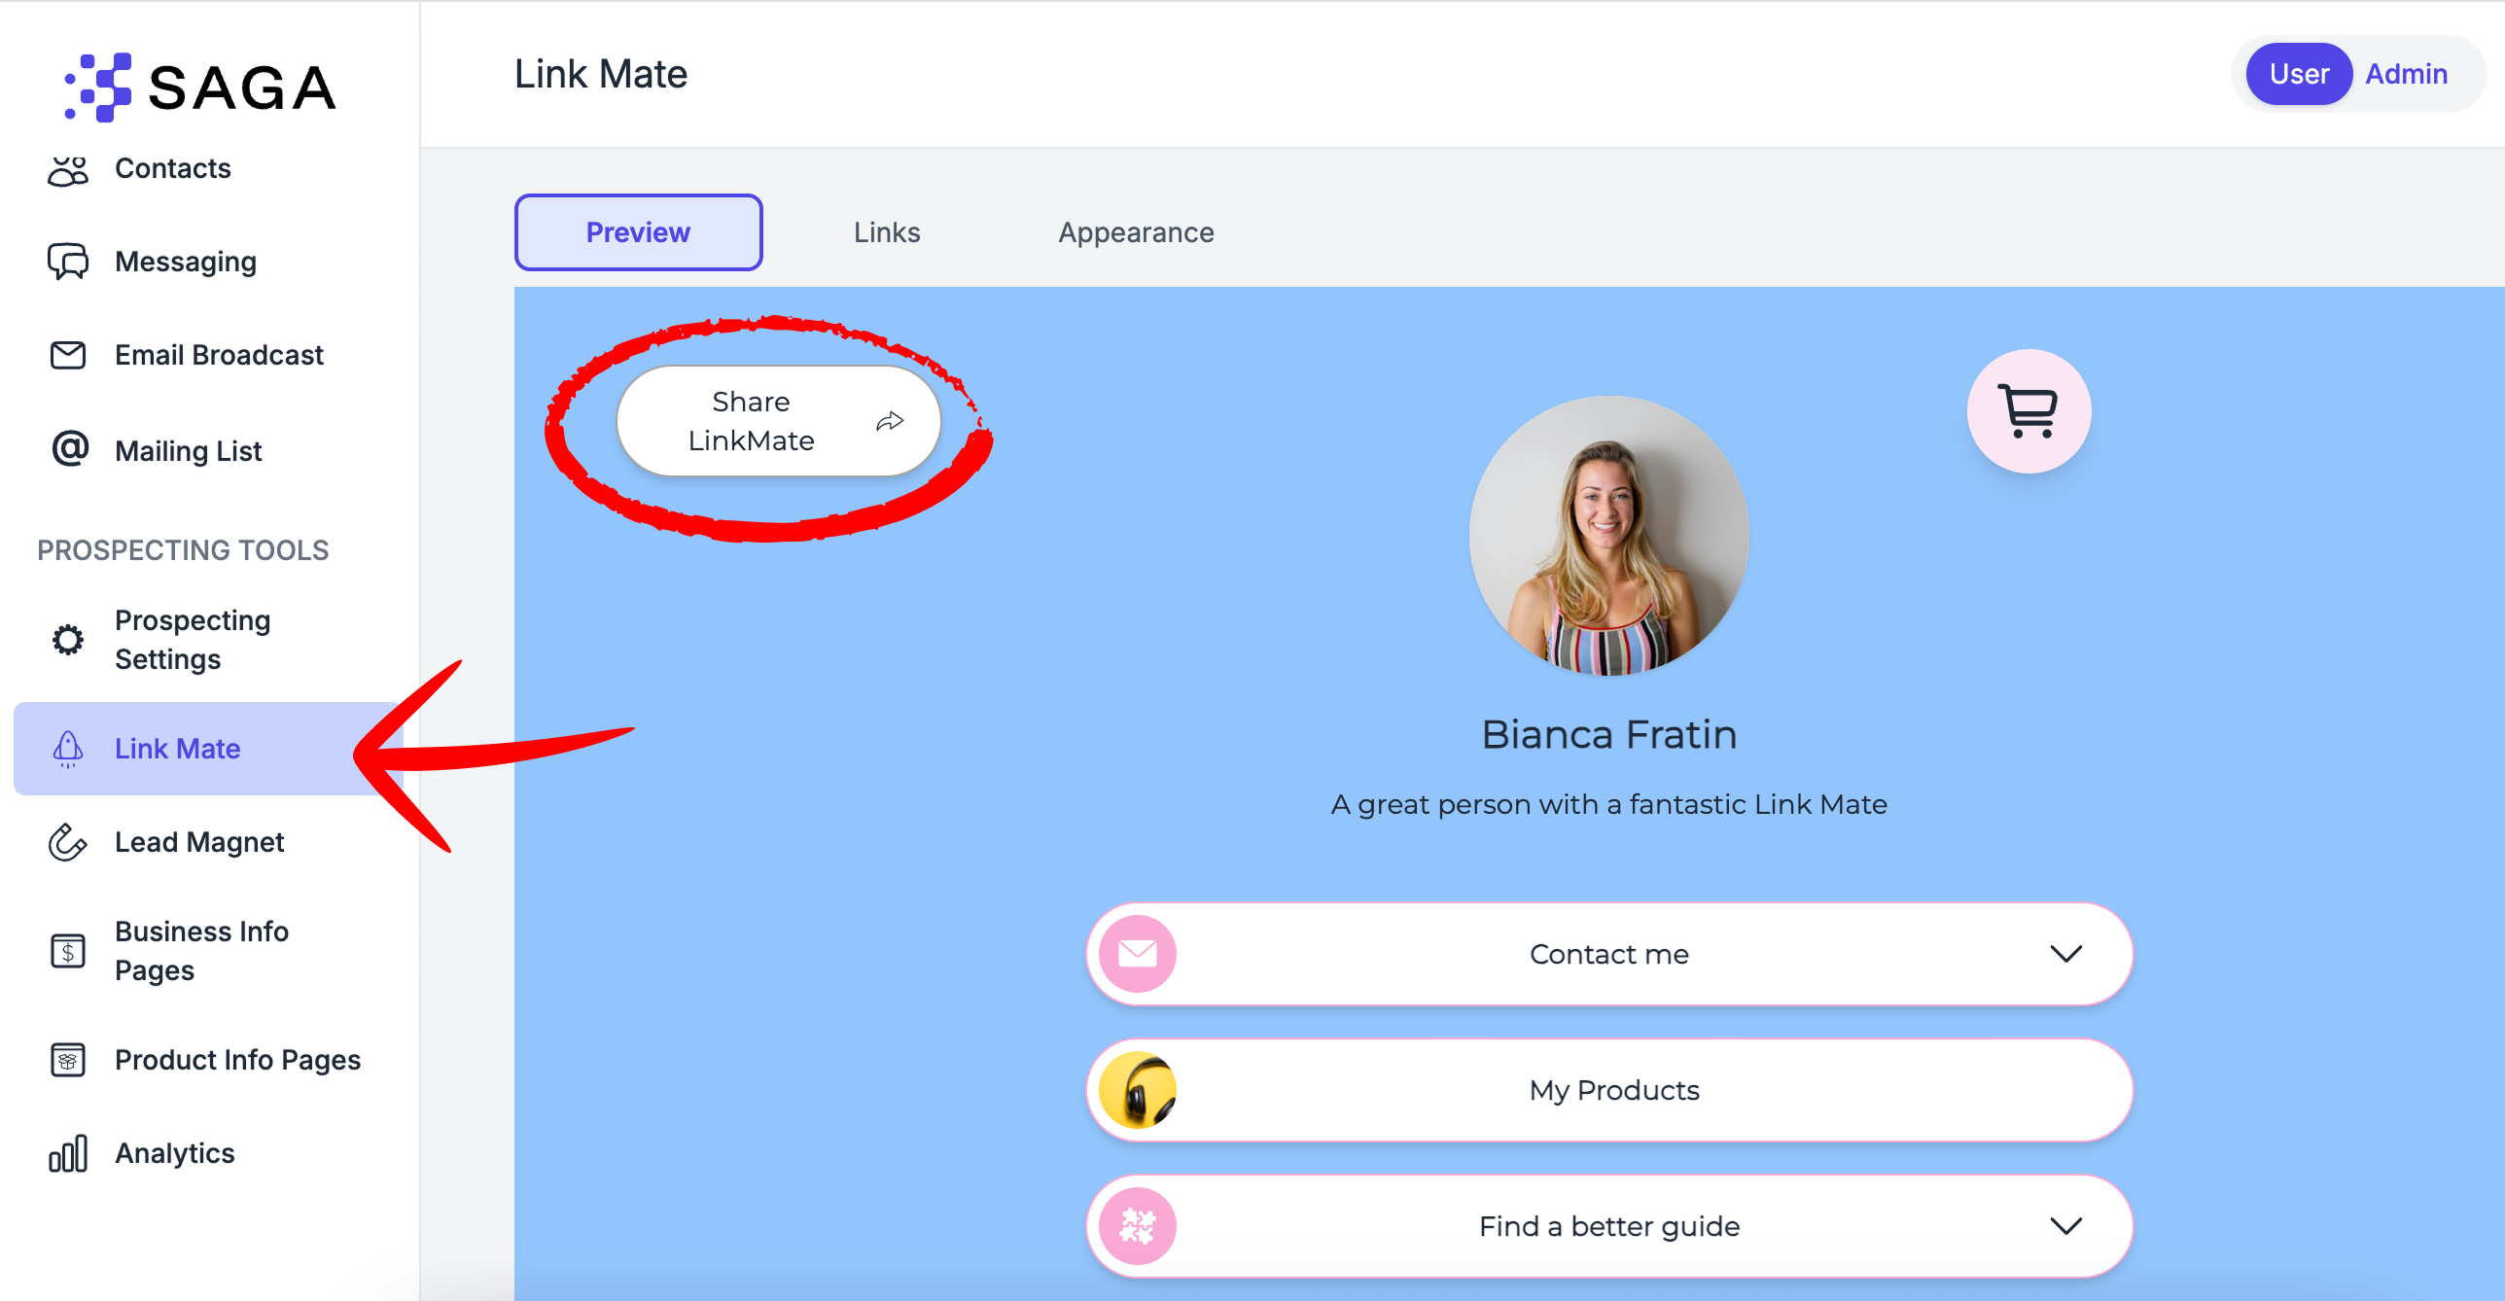Click the Analytics bar chart icon
2505x1301 pixels.
tap(68, 1153)
